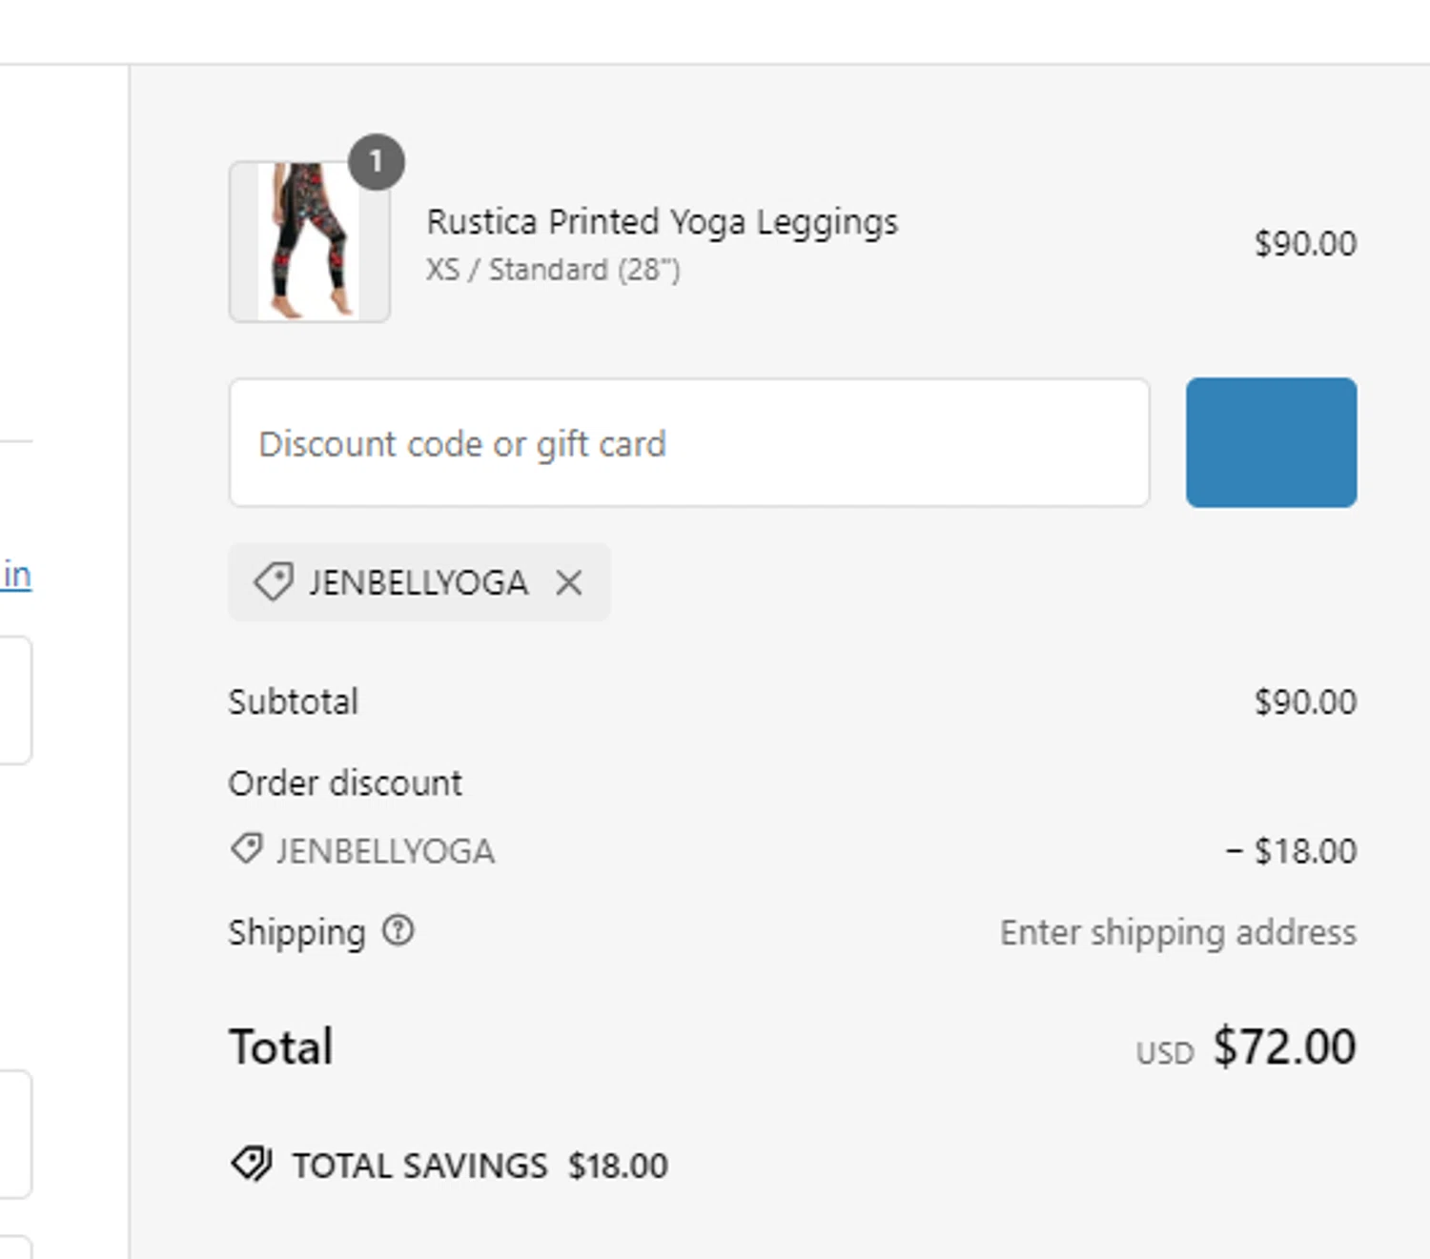1430x1259 pixels.
Task: Click the USD currency label
Action: pyautogui.click(x=1164, y=1053)
